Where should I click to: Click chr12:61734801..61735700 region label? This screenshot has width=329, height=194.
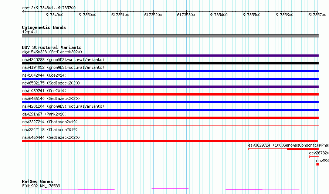coord(49,8)
